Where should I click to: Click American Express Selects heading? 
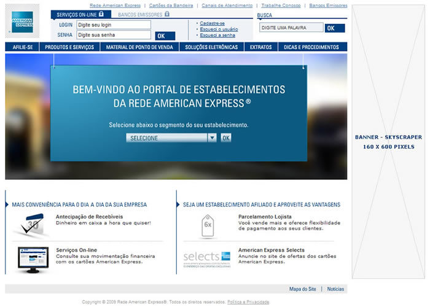272,250
